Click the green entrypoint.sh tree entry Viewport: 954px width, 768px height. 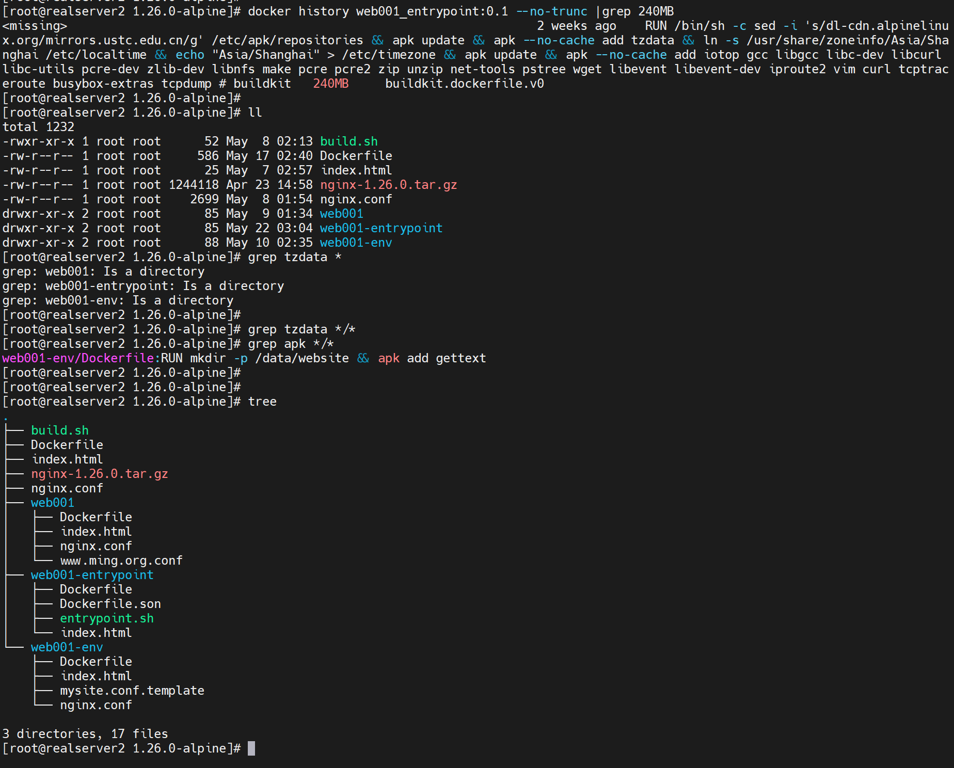(106, 618)
